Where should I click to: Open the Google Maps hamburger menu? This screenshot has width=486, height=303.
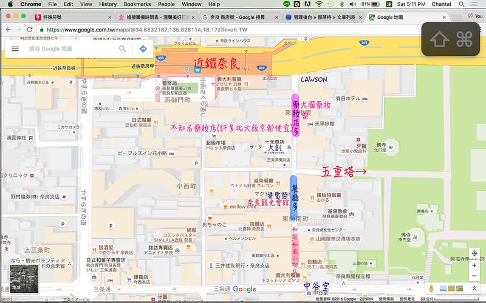click(15, 49)
